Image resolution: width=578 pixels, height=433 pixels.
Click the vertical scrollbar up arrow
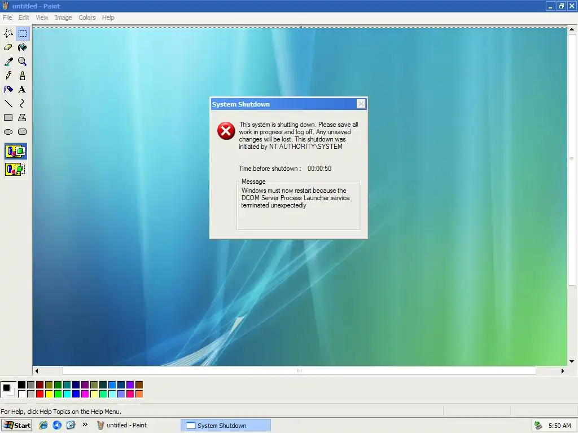pos(572,29)
